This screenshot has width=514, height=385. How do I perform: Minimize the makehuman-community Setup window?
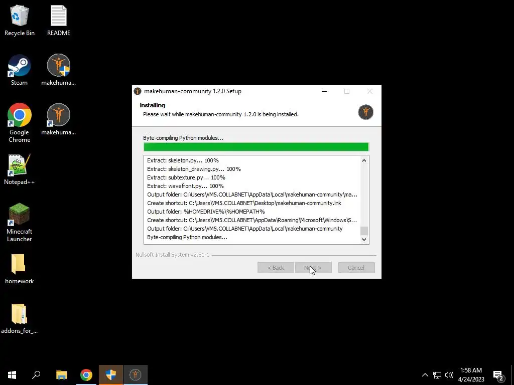pos(324,91)
